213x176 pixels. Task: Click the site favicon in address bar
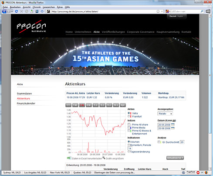(48, 11)
